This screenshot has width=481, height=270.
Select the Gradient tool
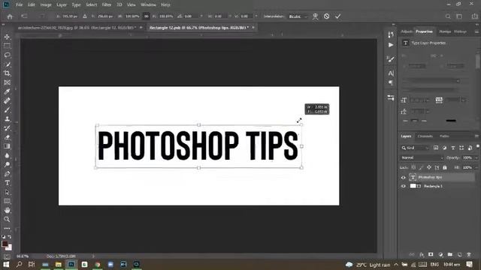coord(7,146)
